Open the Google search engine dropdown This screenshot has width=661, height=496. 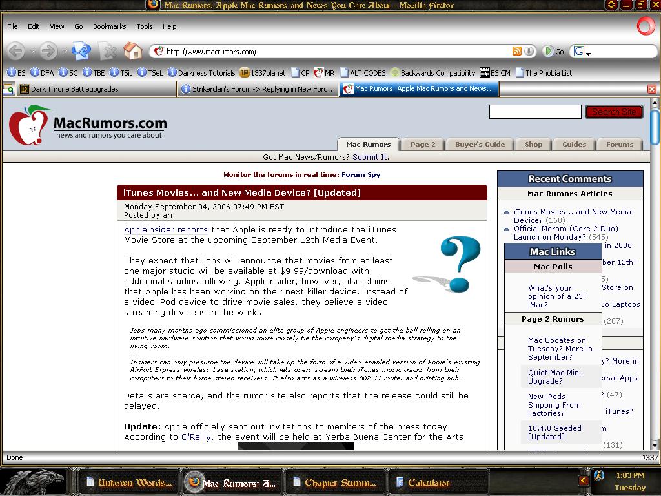(x=583, y=52)
